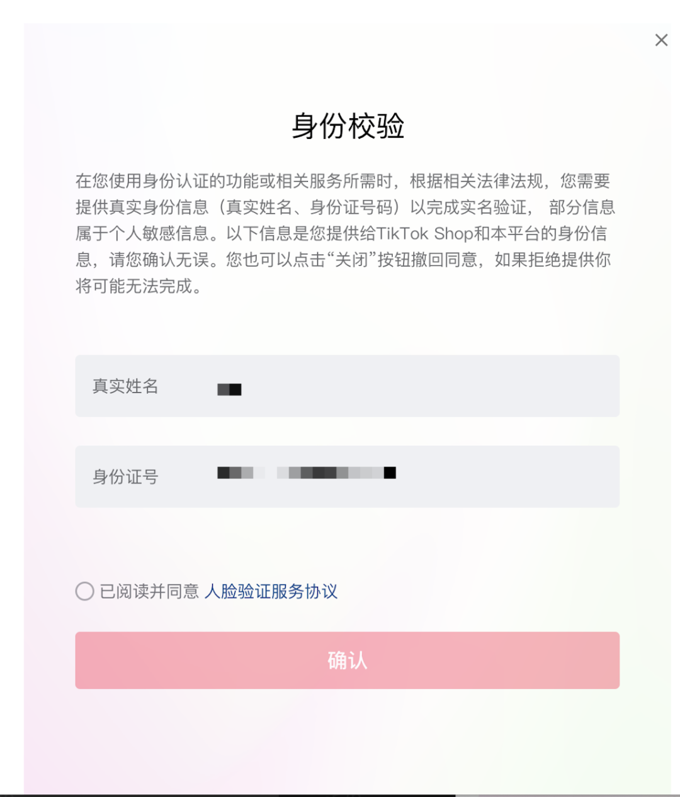This screenshot has width=680, height=797.
Task: Click the 确认 button to submit verification
Action: [348, 660]
